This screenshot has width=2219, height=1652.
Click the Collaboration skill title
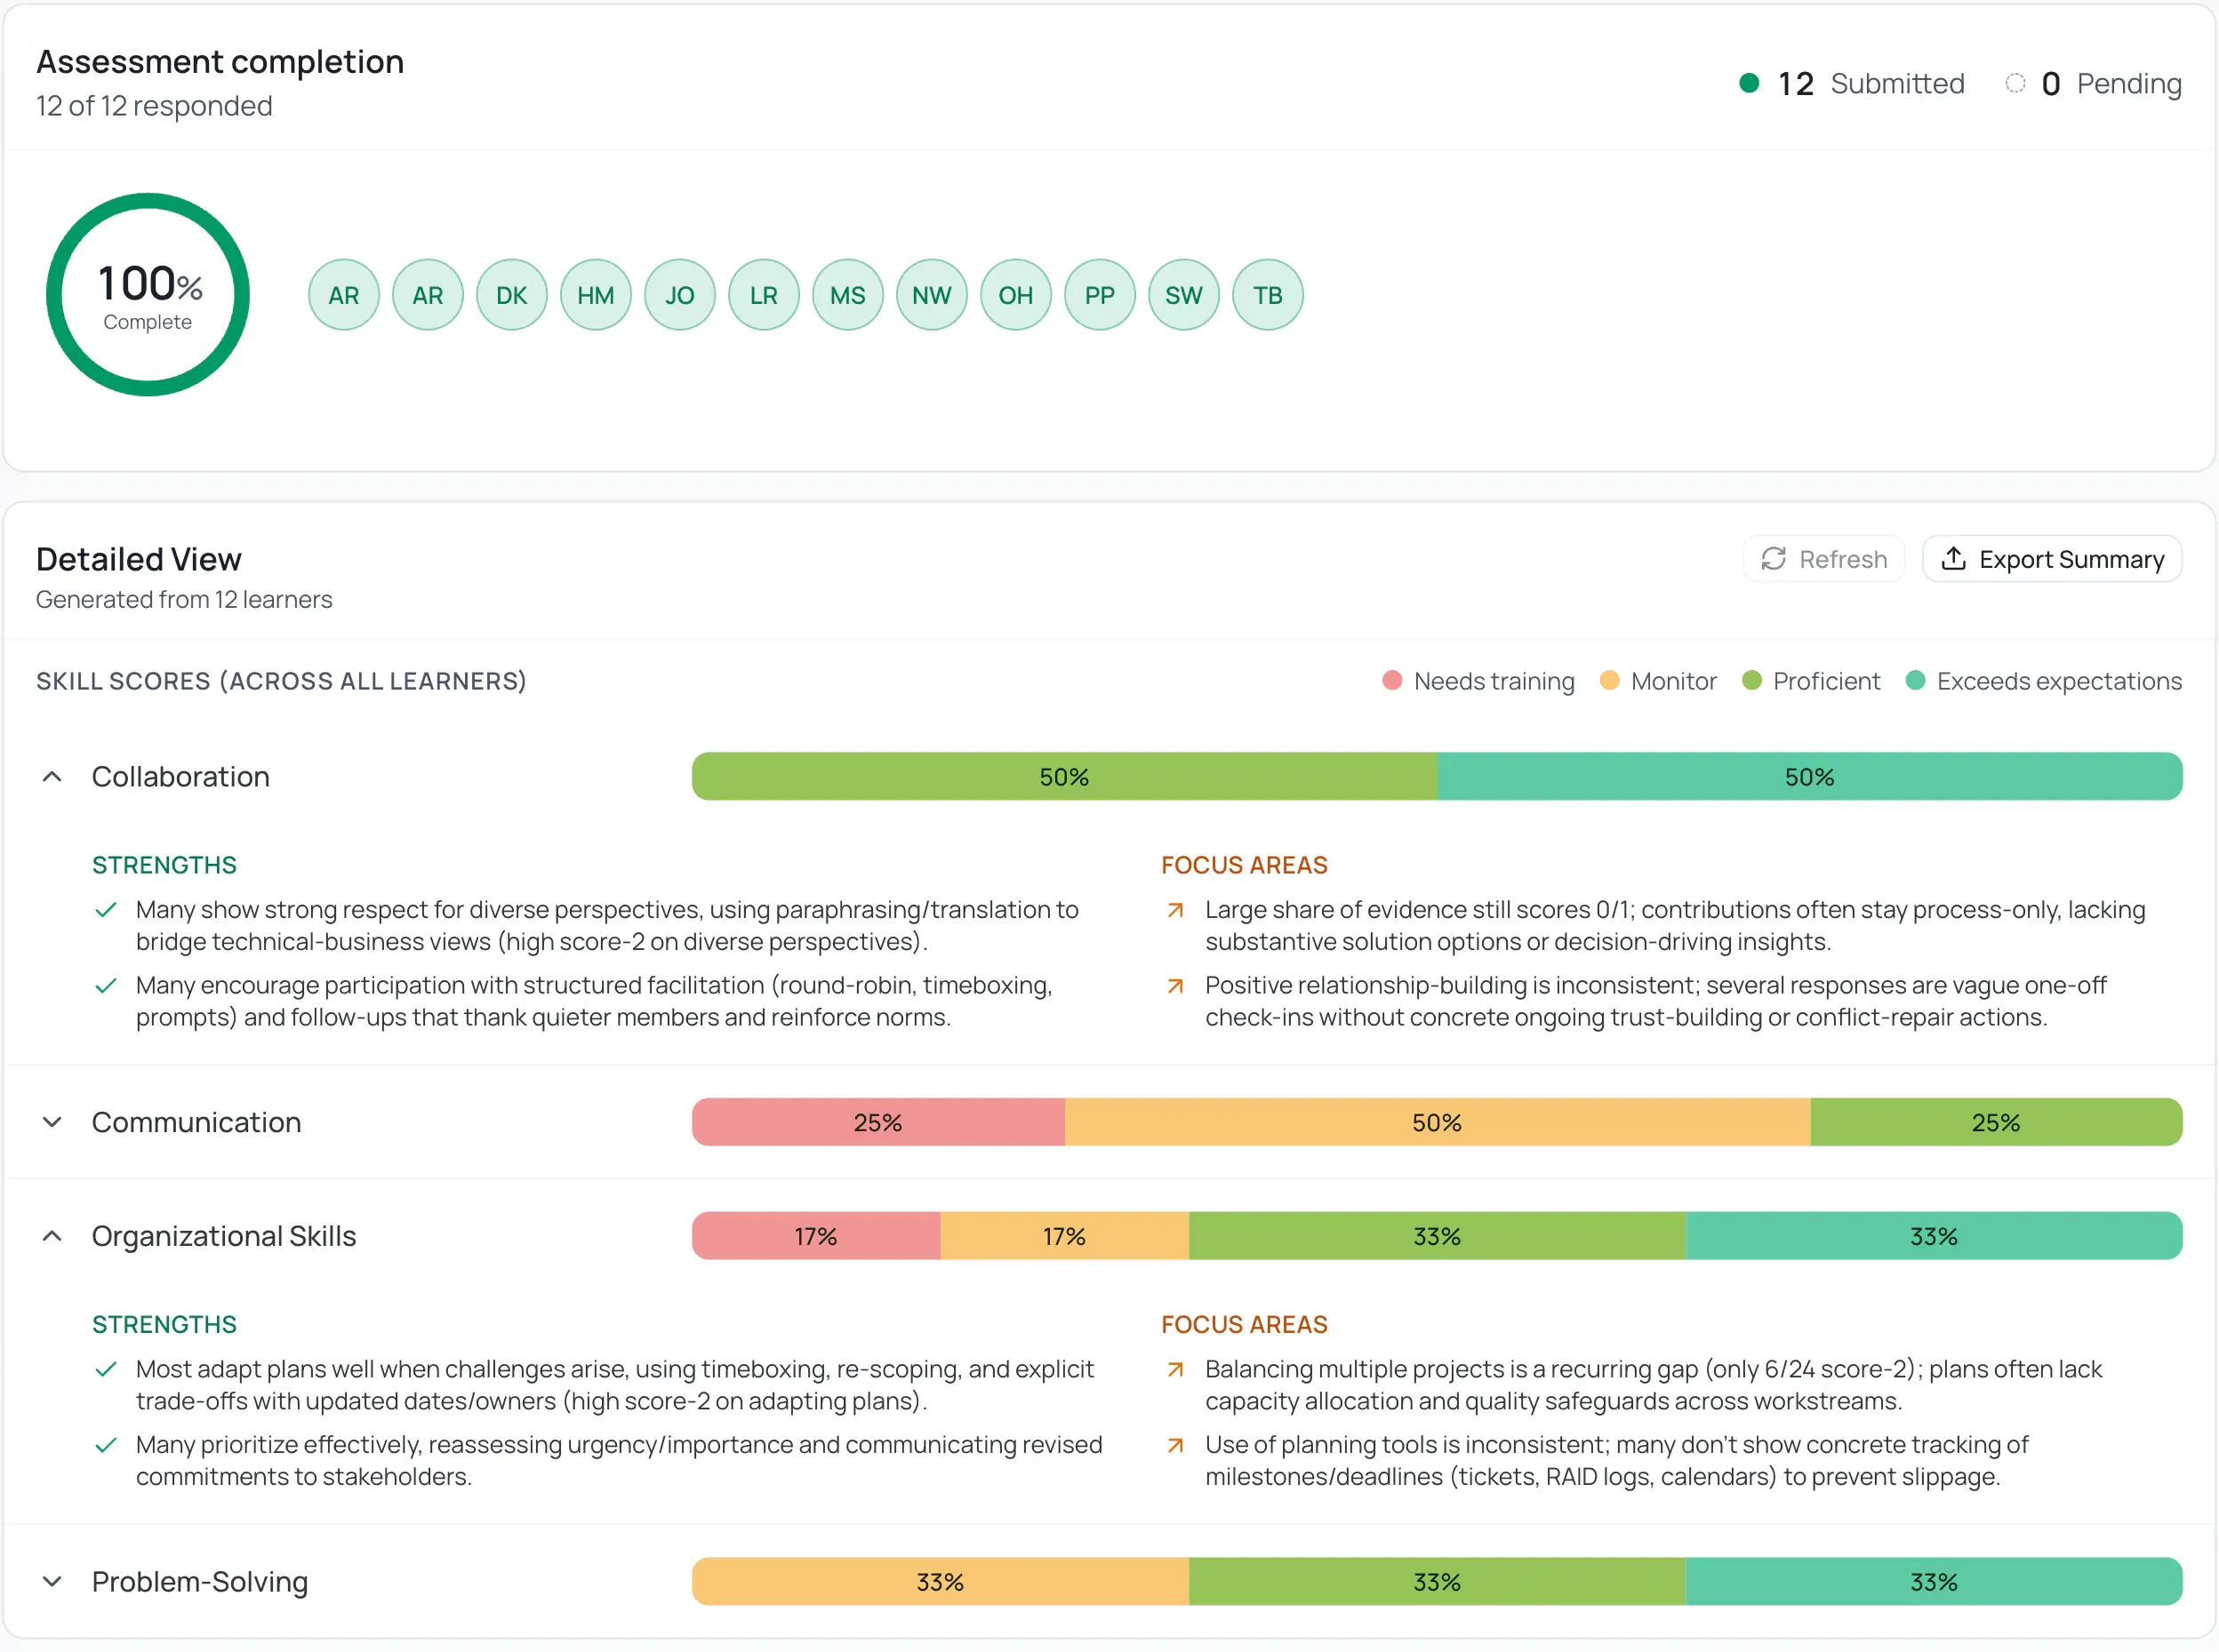(x=181, y=777)
